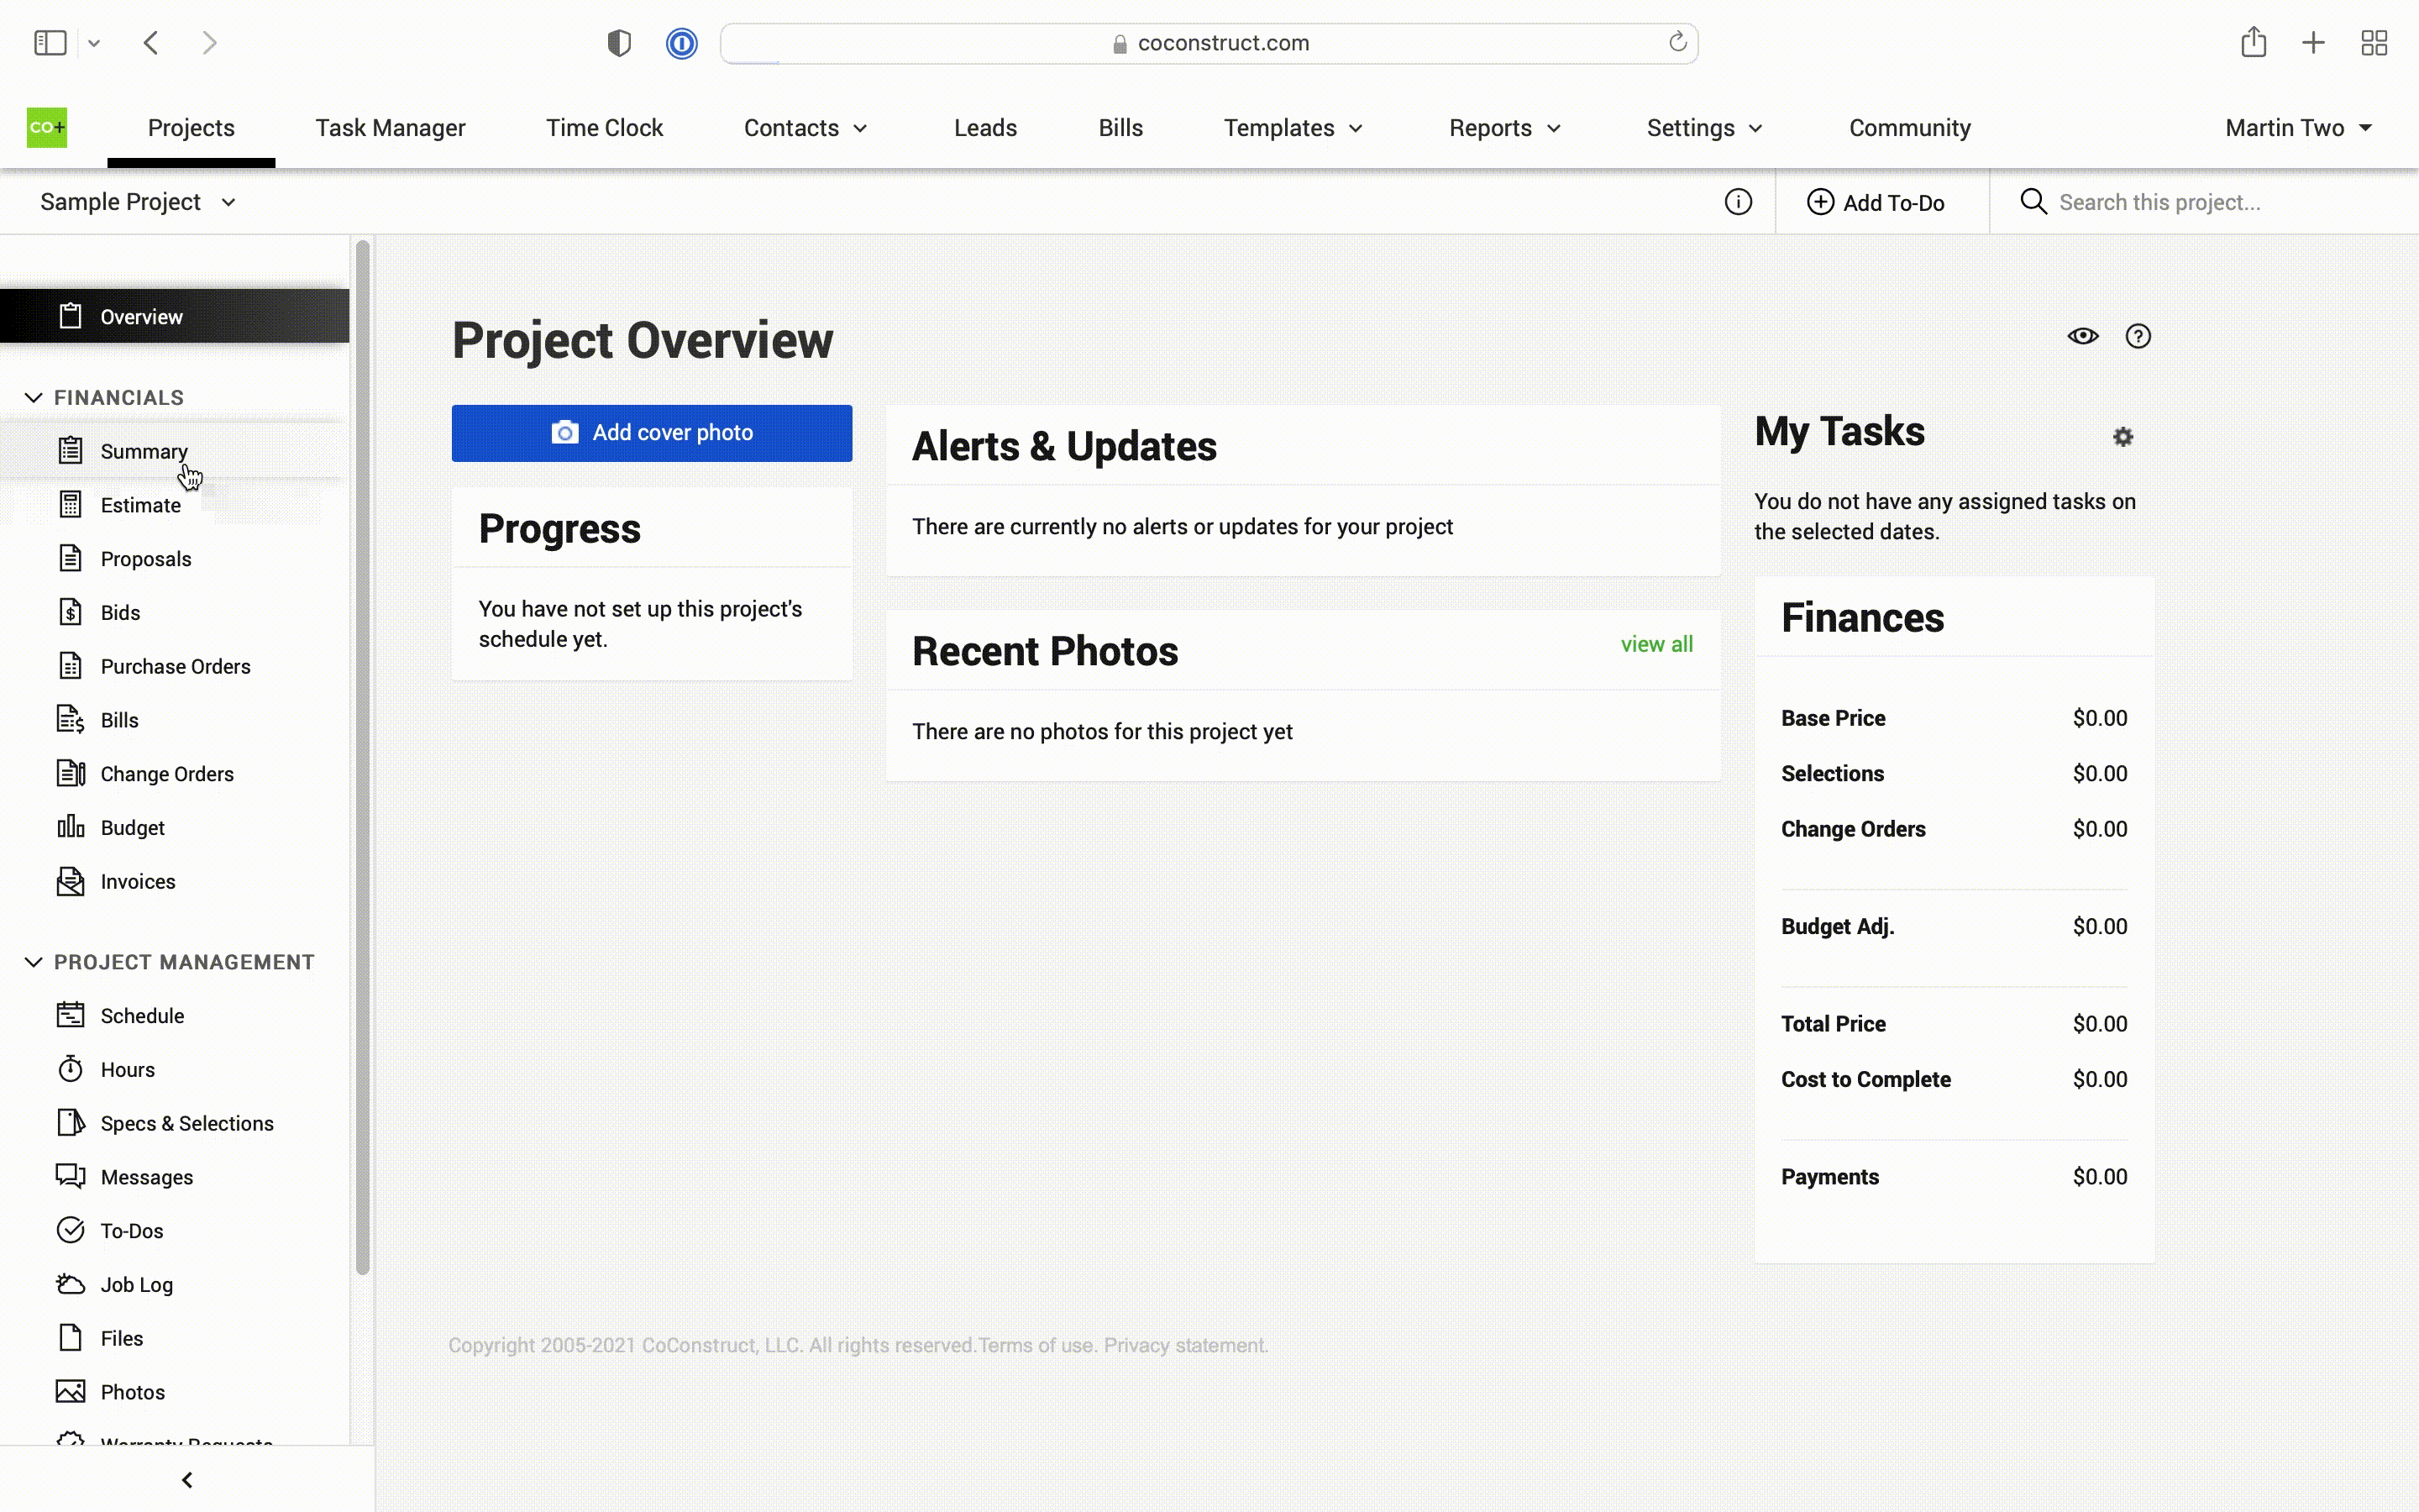The image size is (2419, 1512).
Task: Click the Photos picture icon
Action: tap(70, 1392)
